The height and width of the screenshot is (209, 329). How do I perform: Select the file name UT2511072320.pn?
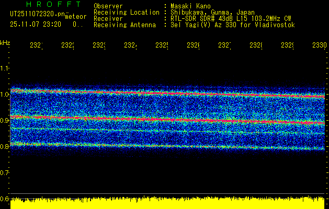[38, 14]
